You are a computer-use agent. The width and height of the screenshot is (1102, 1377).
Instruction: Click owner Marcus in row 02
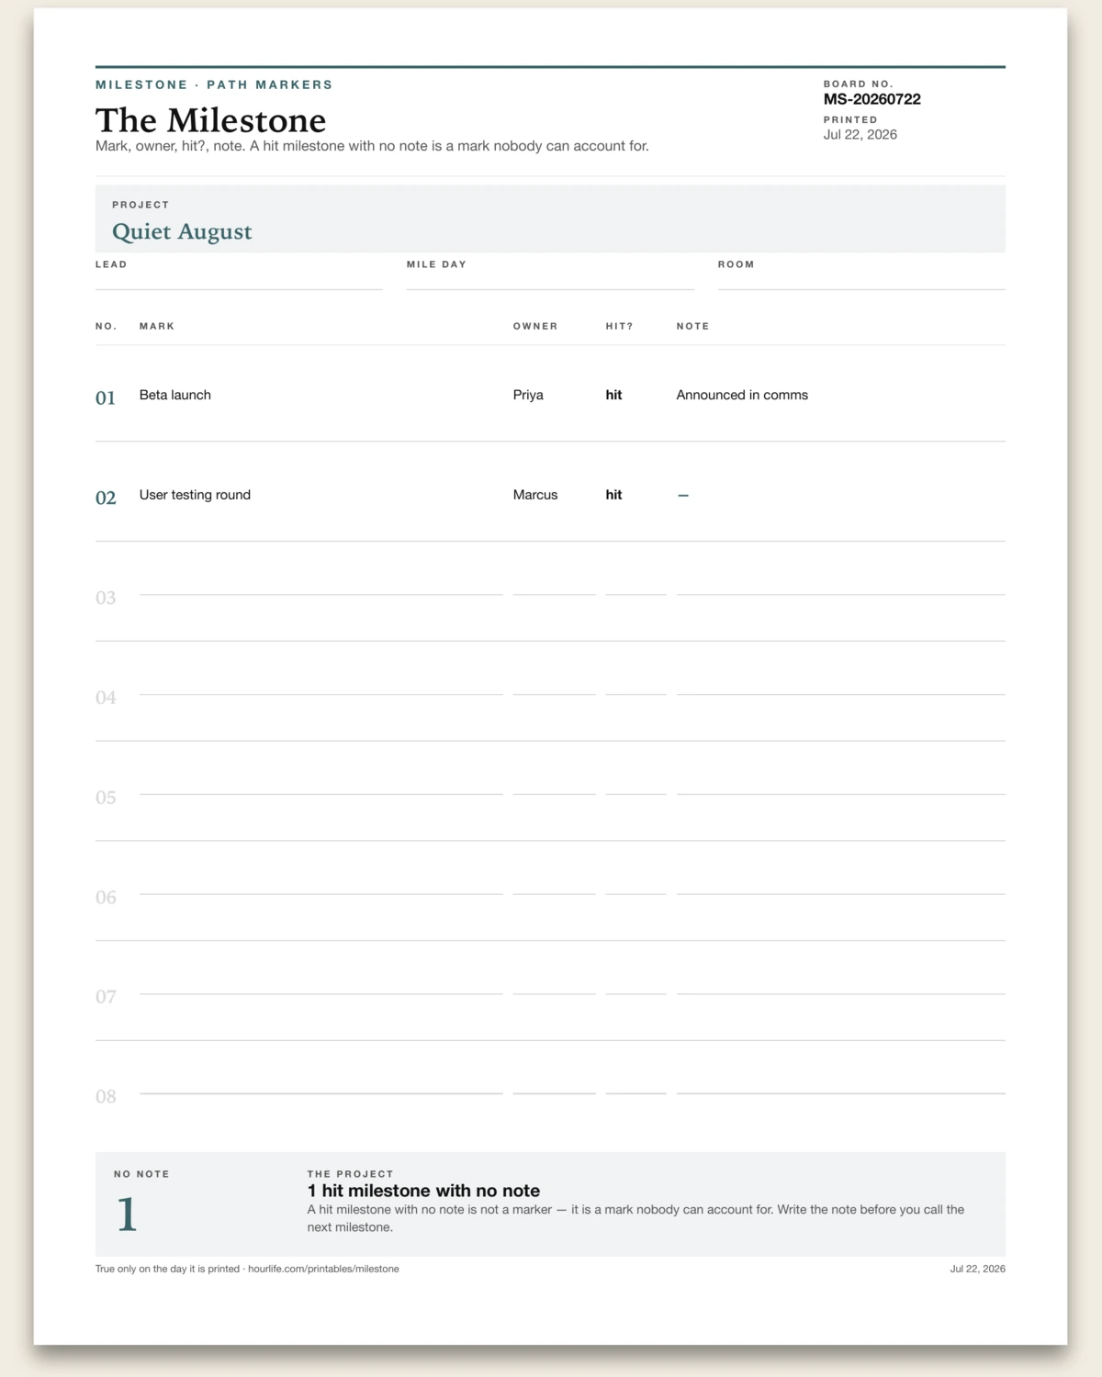click(535, 495)
